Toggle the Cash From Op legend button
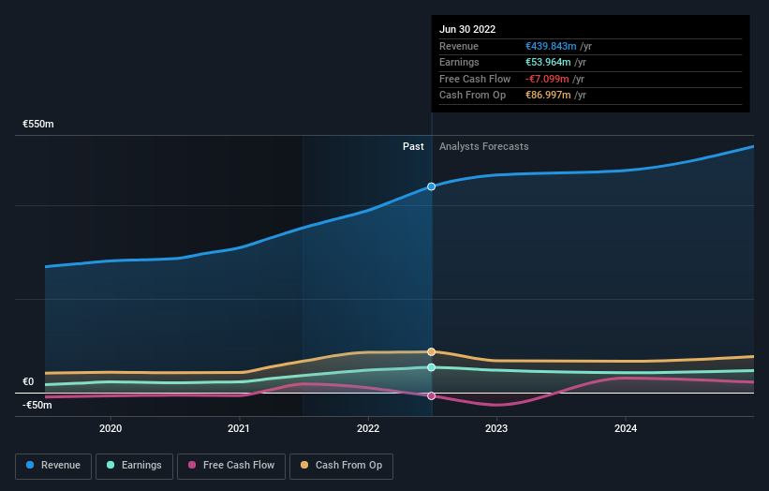This screenshot has height=491, width=769. pyautogui.click(x=341, y=466)
